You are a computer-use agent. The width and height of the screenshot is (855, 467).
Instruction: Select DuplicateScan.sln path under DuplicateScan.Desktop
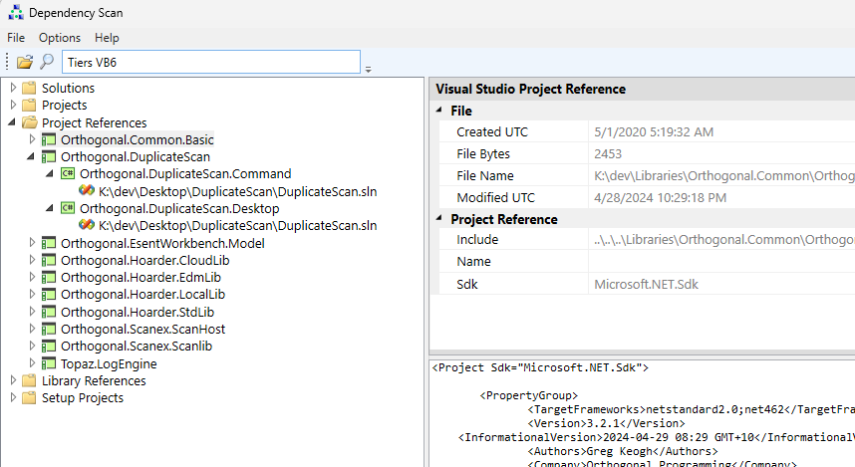click(x=238, y=225)
